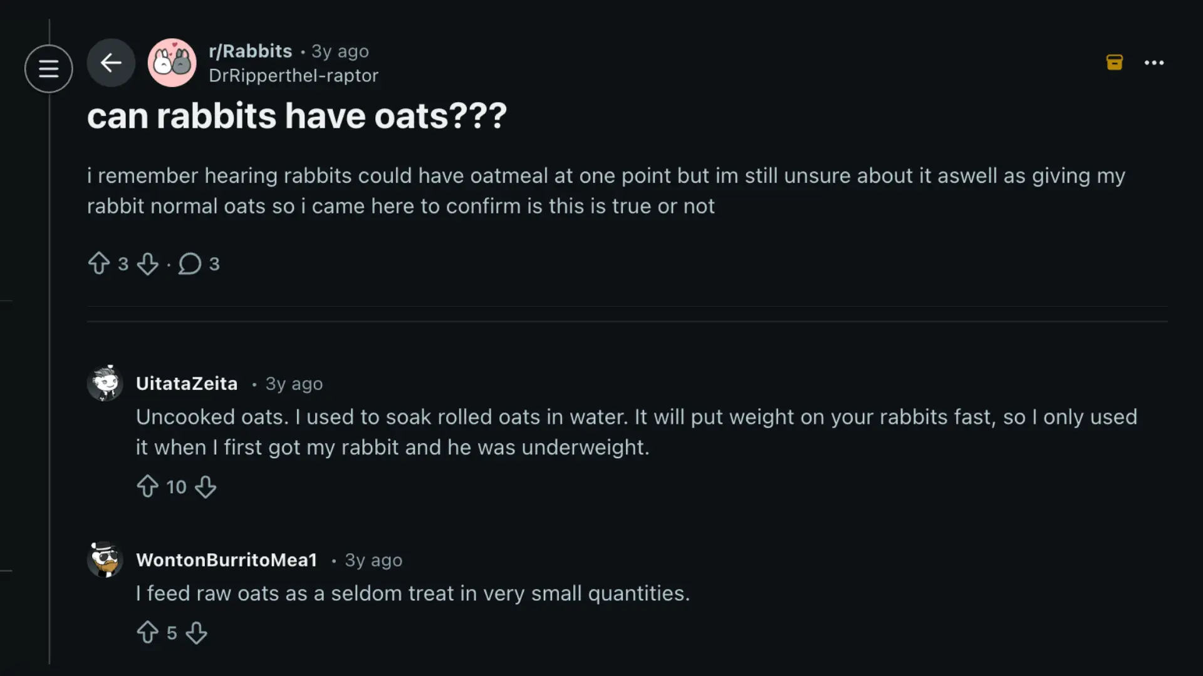Open the comment thread speech bubble icon
1203x676 pixels.
pos(189,264)
